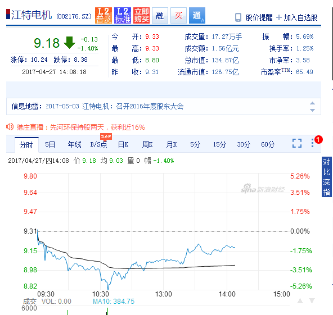333x315 pixels.
Task: Click the L2普及 orange badge icon
Action: (103, 16)
